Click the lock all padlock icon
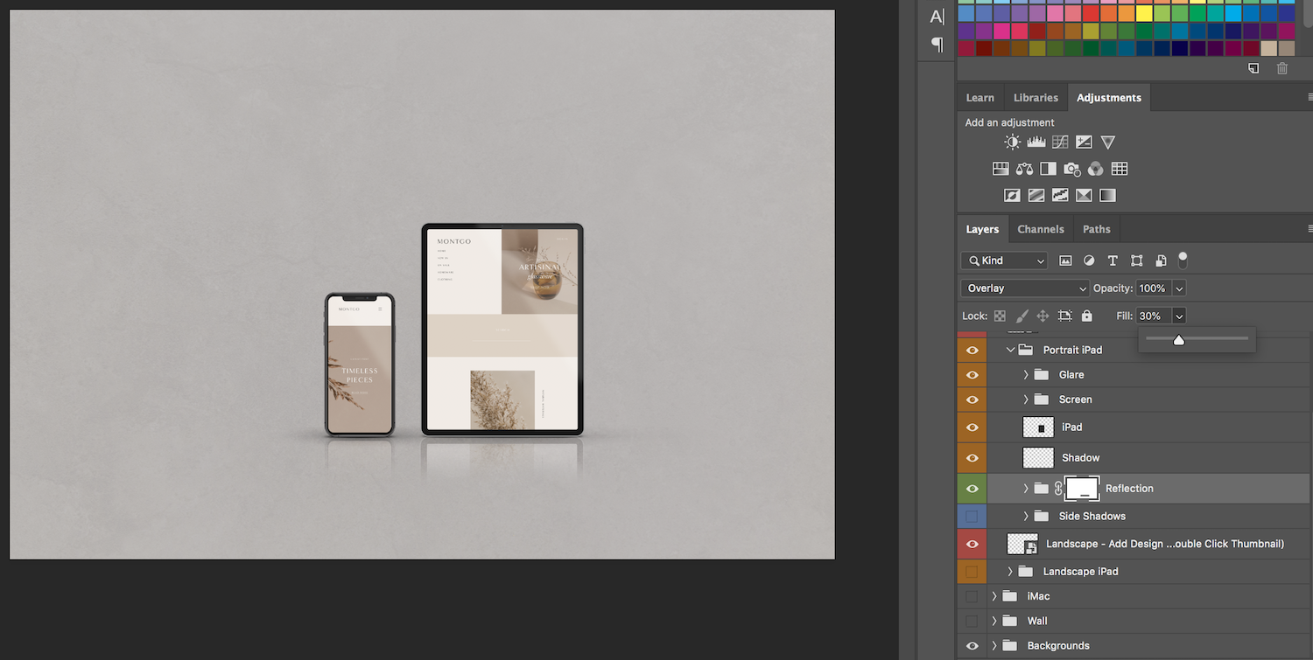 [1086, 316]
